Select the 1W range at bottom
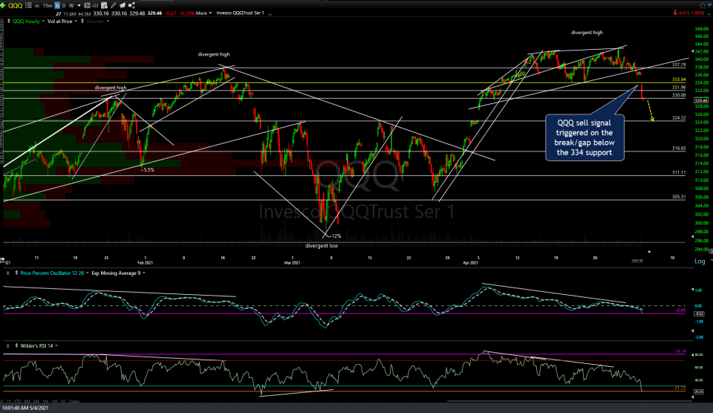This screenshot has width=713, height=413. 54,401
